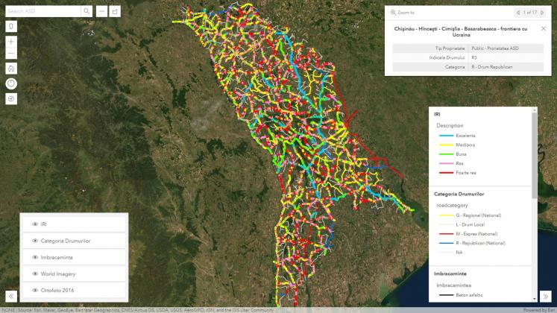Click the red M - Expres swatch
557x313 pixels.
(x=446, y=234)
